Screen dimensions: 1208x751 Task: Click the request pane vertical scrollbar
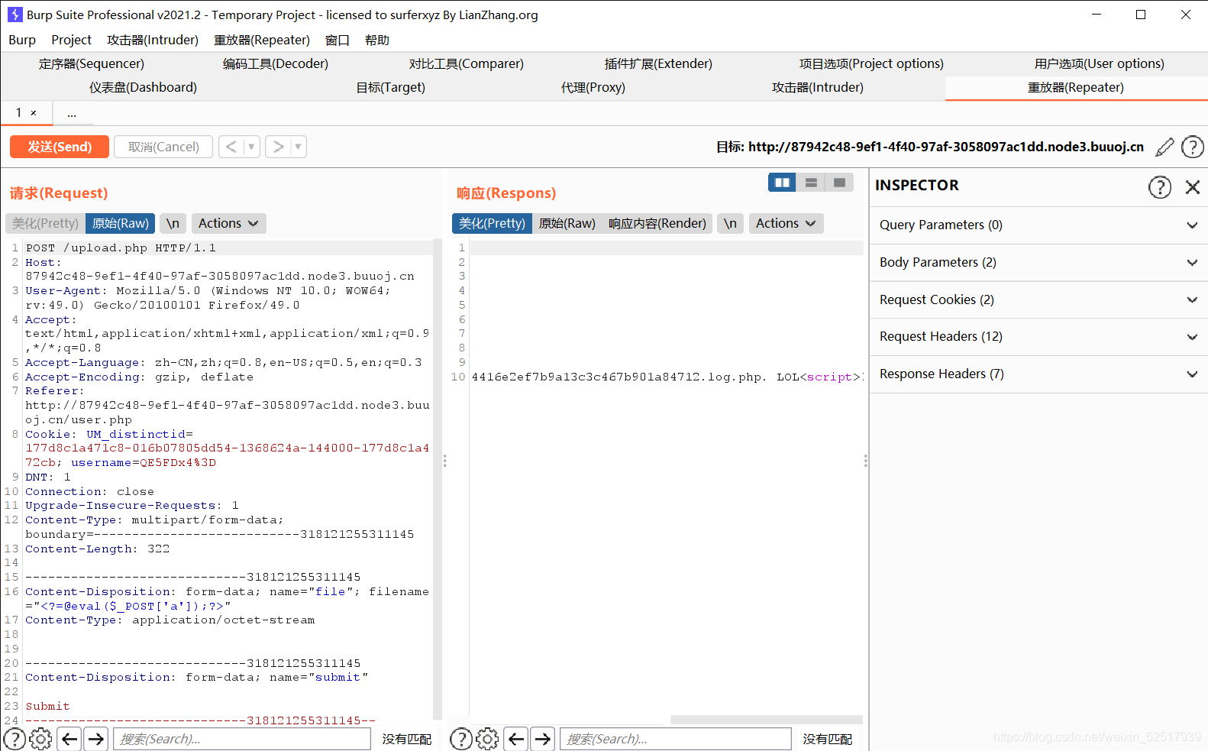(x=438, y=479)
